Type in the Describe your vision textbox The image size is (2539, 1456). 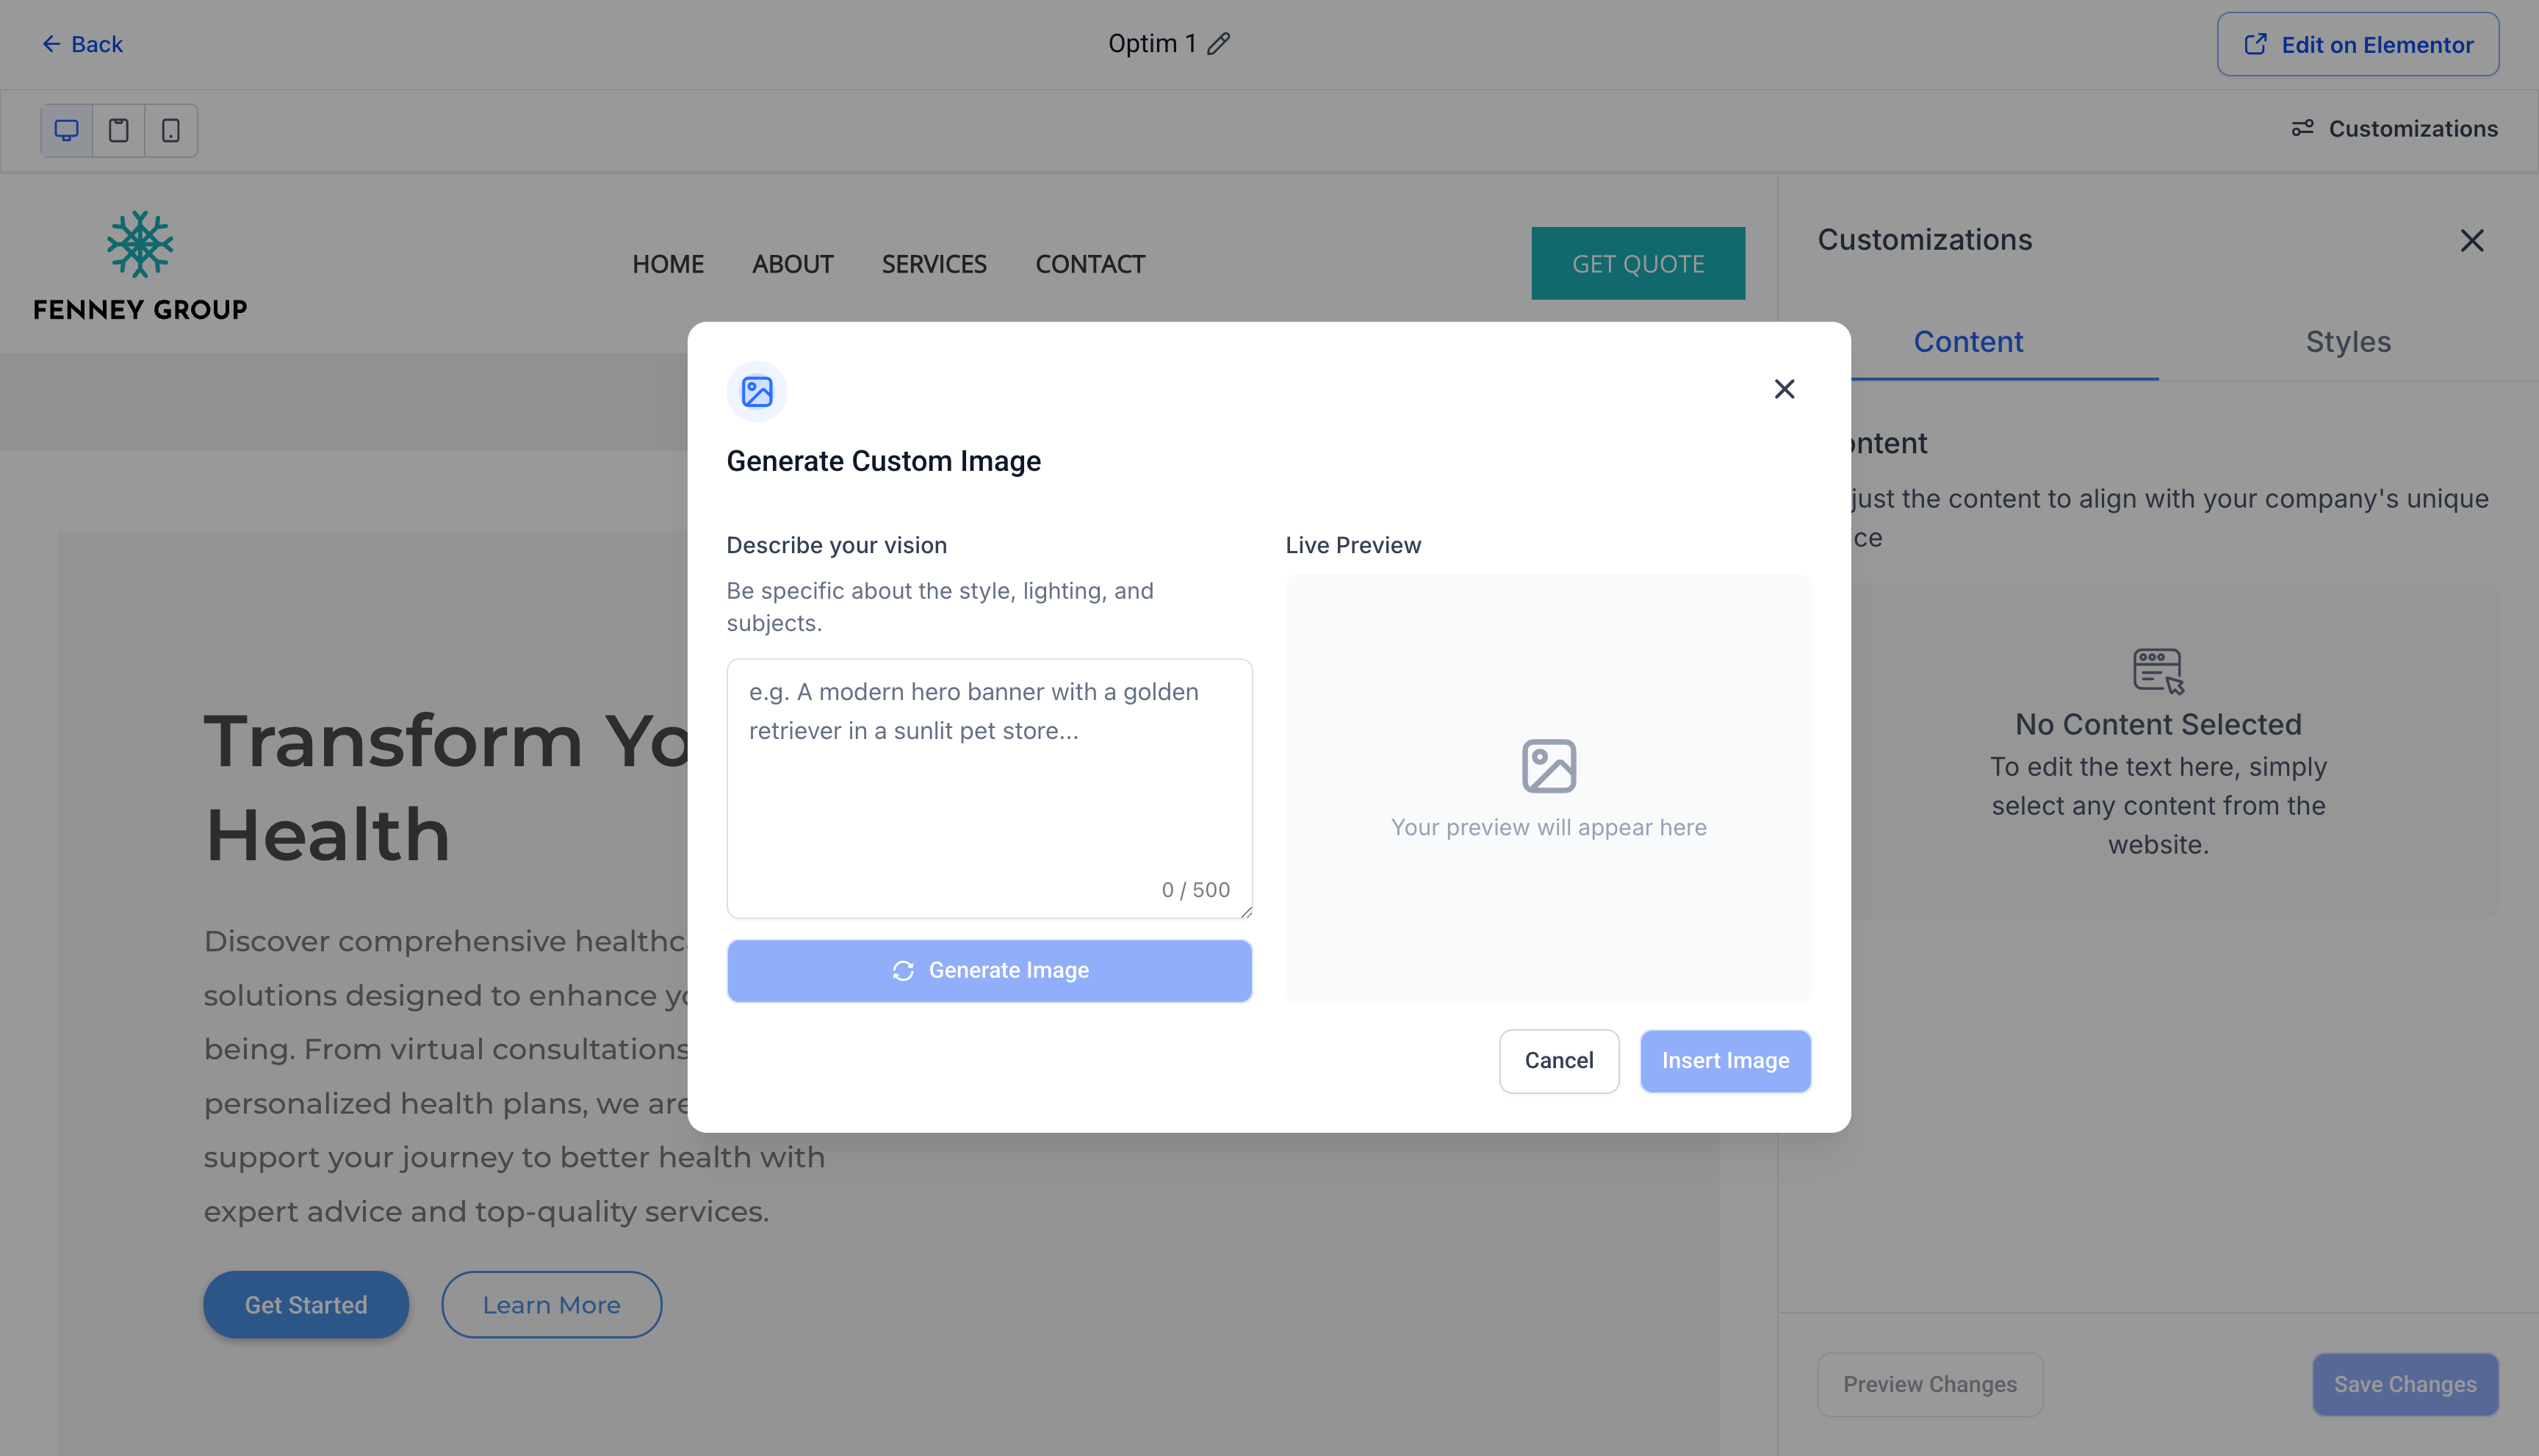coord(989,770)
